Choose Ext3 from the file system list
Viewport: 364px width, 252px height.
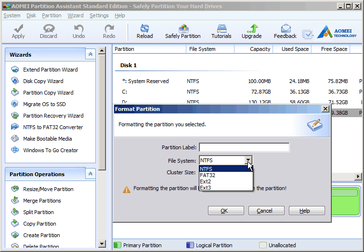(226, 188)
